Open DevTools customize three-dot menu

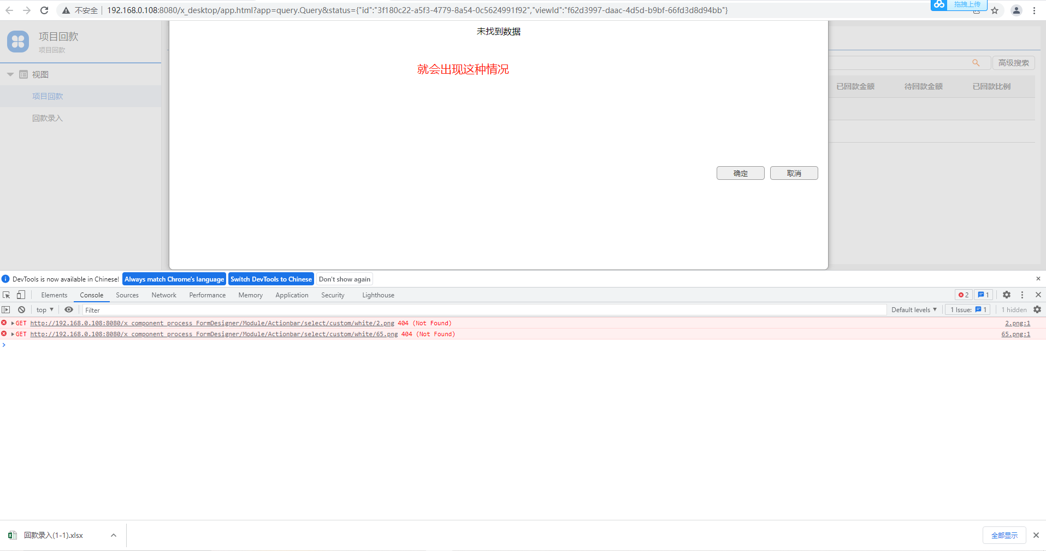(1022, 295)
